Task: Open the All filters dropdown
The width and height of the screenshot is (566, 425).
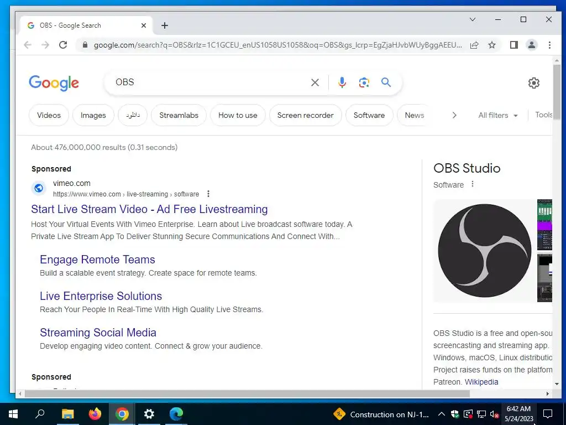Action: click(498, 115)
